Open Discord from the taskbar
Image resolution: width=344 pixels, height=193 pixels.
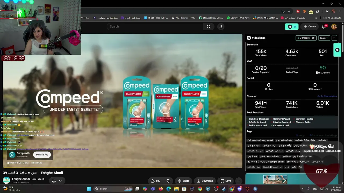[x=239, y=189]
